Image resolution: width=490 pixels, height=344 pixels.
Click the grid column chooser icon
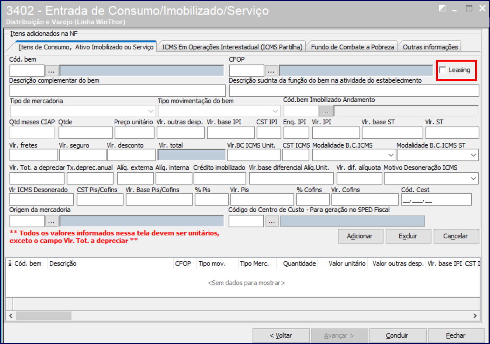tap(10, 264)
